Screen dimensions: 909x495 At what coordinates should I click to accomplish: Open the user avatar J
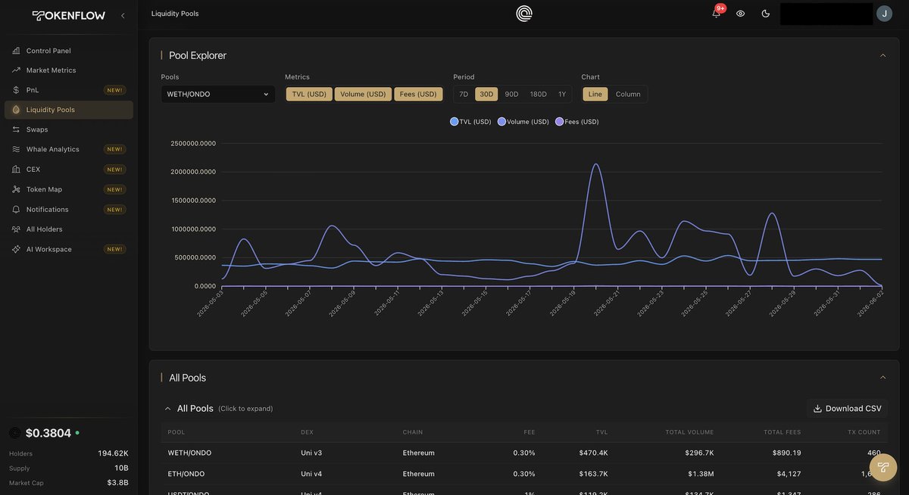(x=884, y=14)
